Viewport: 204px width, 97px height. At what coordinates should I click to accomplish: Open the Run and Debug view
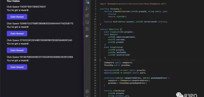click(x=87, y=9)
